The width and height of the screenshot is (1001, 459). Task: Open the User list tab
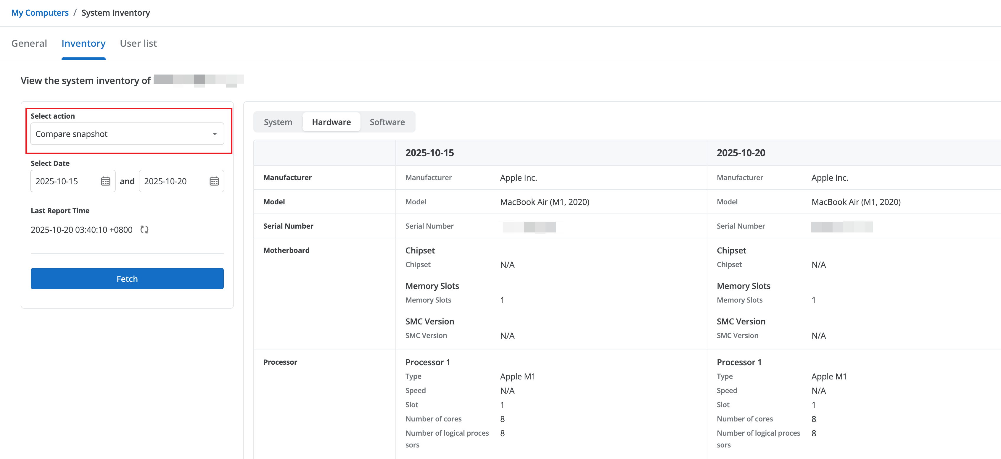click(138, 43)
